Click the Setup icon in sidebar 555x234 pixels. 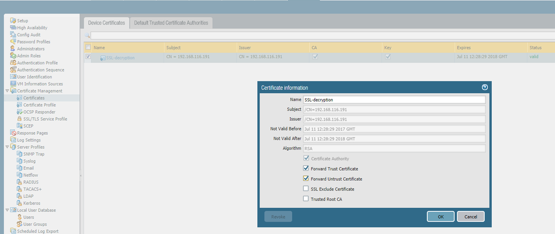pyautogui.click(x=13, y=21)
